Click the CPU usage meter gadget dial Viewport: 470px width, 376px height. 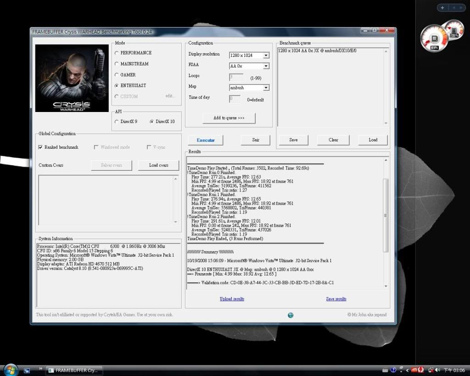434,38
